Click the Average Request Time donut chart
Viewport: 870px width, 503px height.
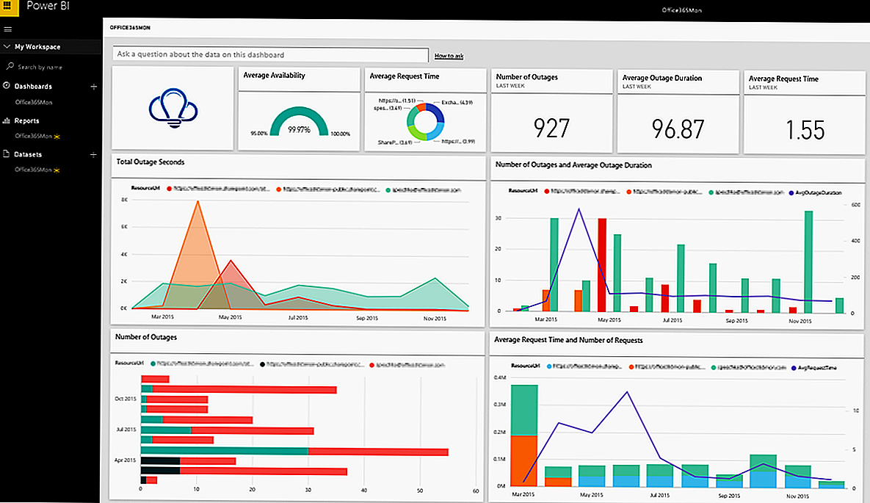[425, 122]
